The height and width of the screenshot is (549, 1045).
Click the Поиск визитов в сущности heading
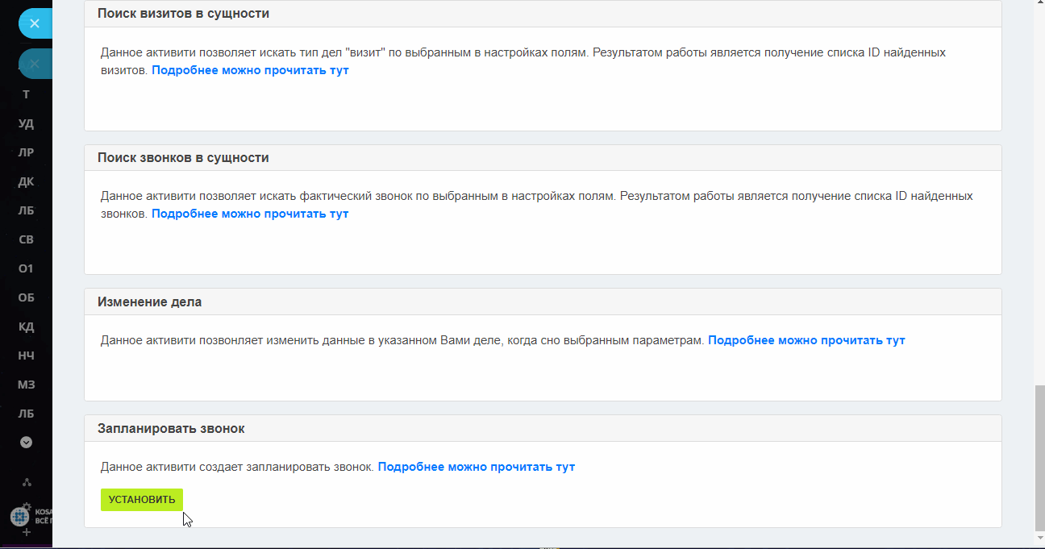[184, 14]
